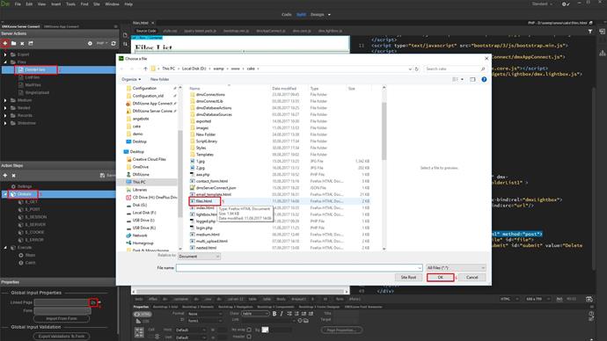607x341 pixels.
Task: Select contact_form.html in the file list
Action: click(212, 181)
